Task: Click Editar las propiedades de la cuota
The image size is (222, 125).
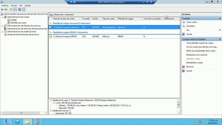Action: point(201,51)
